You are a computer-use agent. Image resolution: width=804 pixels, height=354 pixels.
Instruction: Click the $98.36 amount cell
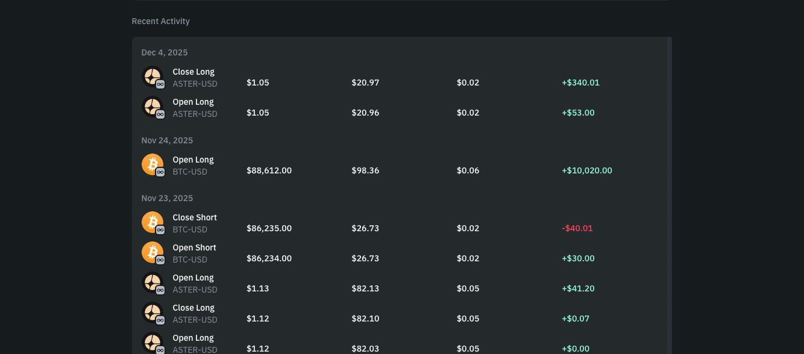click(x=365, y=170)
